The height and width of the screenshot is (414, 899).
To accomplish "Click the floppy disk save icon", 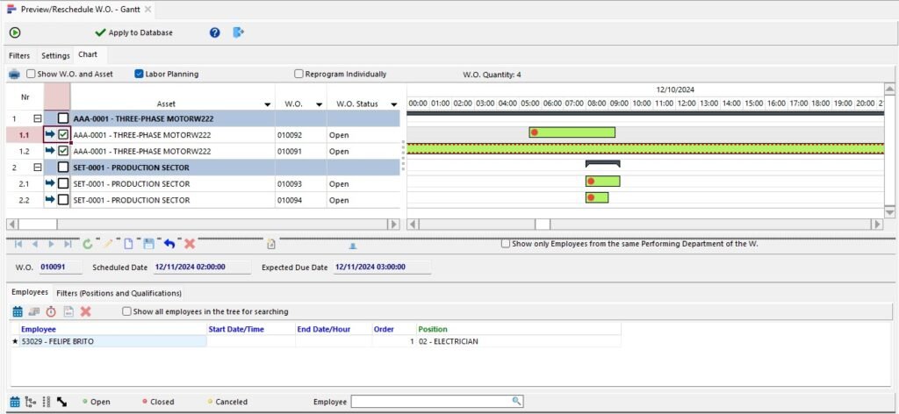I will point(148,244).
